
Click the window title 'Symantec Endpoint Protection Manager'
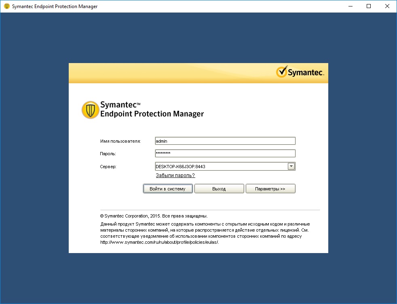coord(55,6)
